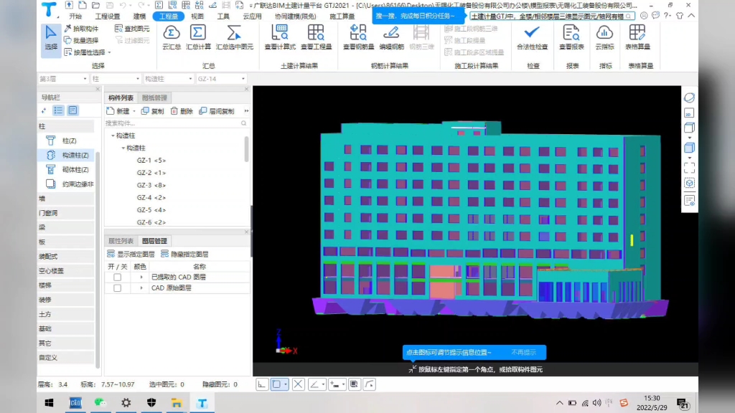The width and height of the screenshot is (735, 413).
Task: Click the 编辑钢筋 edit rebar icon
Action: coord(391,37)
